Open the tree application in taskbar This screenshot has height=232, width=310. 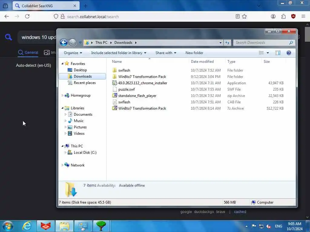(x=101, y=226)
